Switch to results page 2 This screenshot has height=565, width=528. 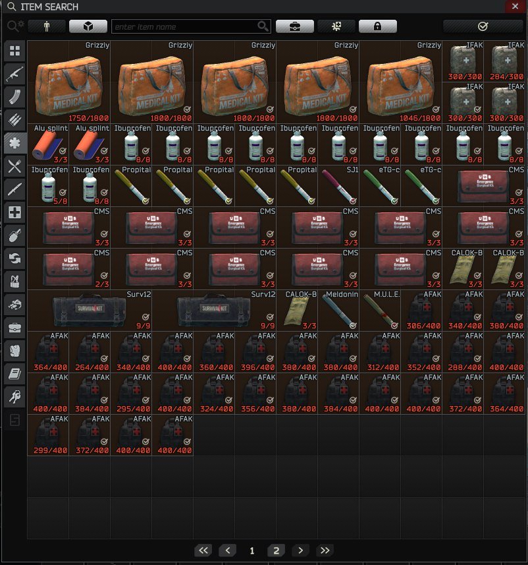276,550
